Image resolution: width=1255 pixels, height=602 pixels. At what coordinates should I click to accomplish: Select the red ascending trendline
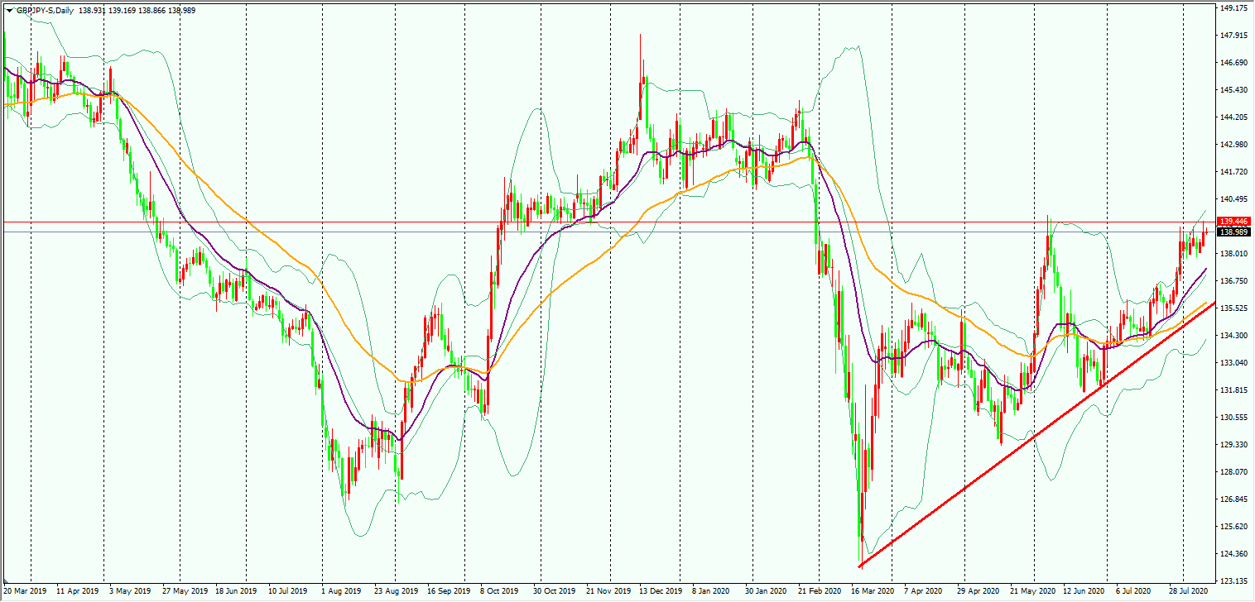pyautogui.click(x=1036, y=435)
